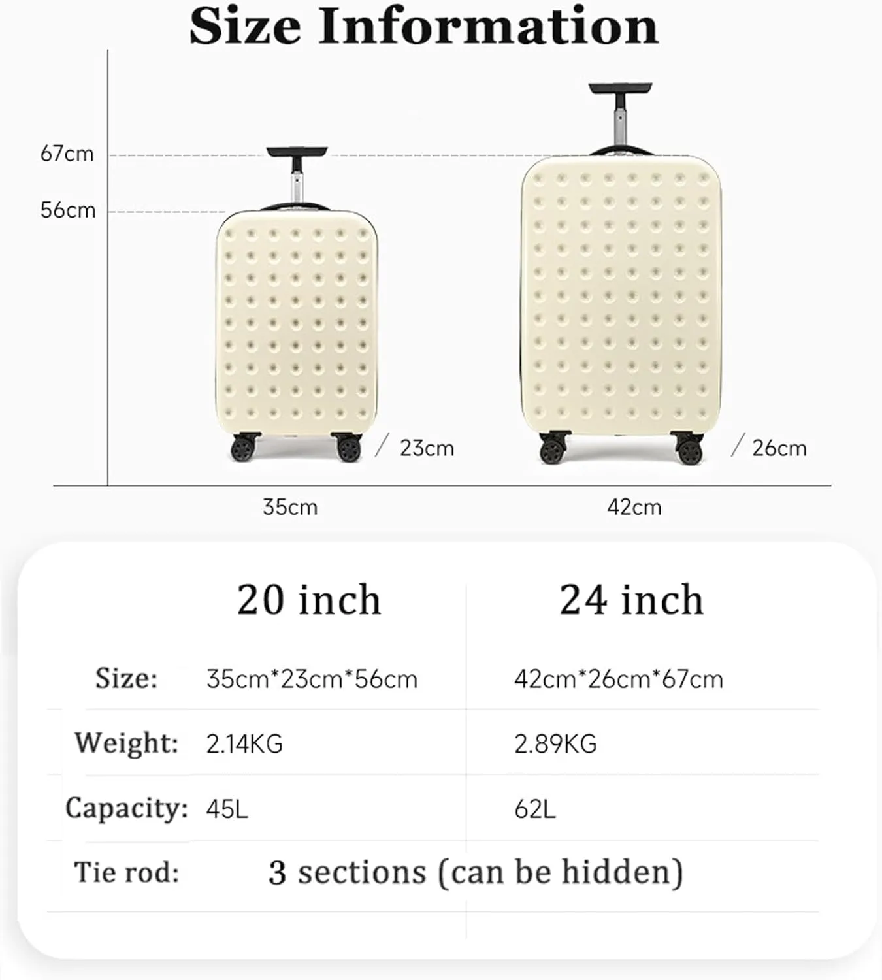882x980 pixels.
Task: Click the telescoping handle of the small suitcase
Action: [x=297, y=177]
